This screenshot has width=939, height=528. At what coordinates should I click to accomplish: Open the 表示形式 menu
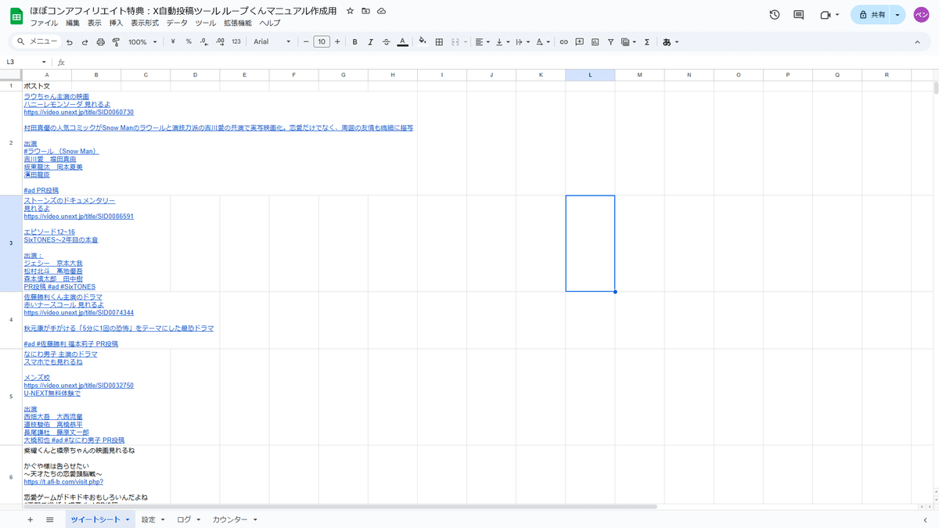point(145,23)
